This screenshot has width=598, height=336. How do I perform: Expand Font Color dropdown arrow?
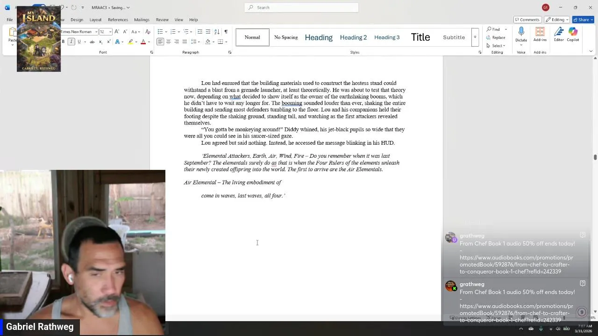click(x=149, y=42)
